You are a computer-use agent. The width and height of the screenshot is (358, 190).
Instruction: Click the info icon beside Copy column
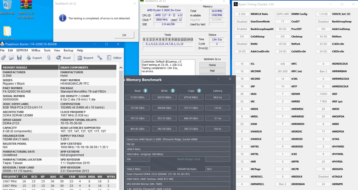[199, 91]
